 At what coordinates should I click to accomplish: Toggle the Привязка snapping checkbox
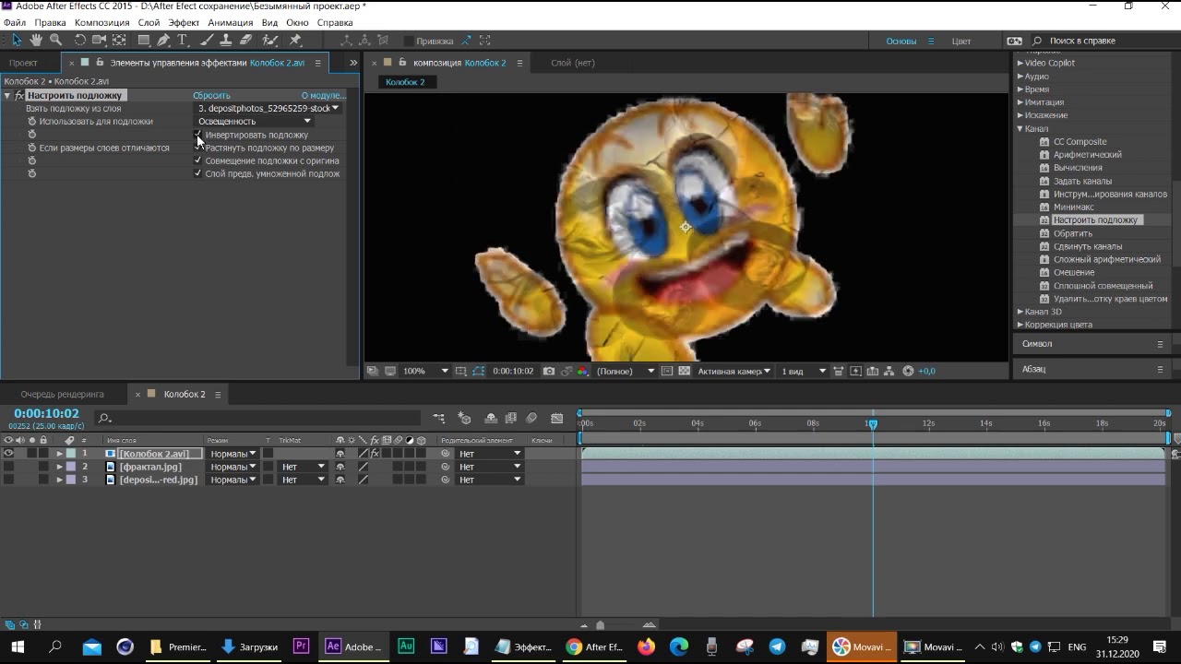409,41
